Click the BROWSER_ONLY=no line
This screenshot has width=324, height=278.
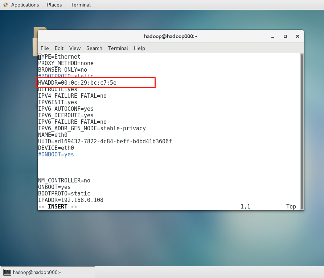62,70
